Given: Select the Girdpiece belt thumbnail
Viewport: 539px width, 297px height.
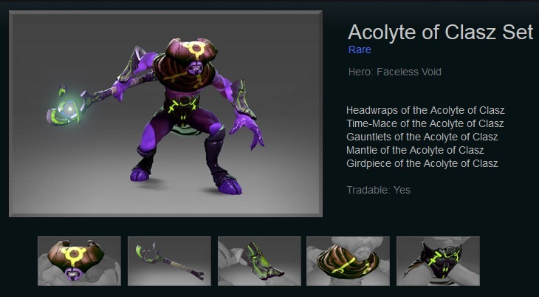Looking at the screenshot, I should tap(438, 261).
